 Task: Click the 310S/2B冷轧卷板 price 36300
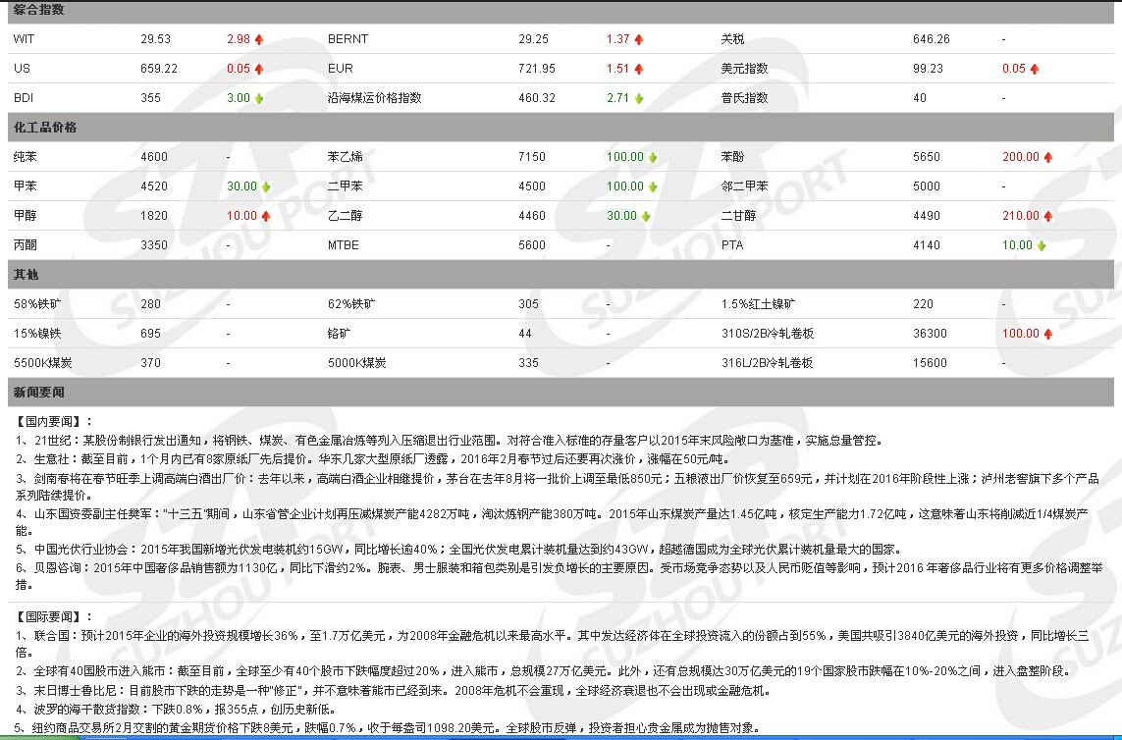pos(931,334)
